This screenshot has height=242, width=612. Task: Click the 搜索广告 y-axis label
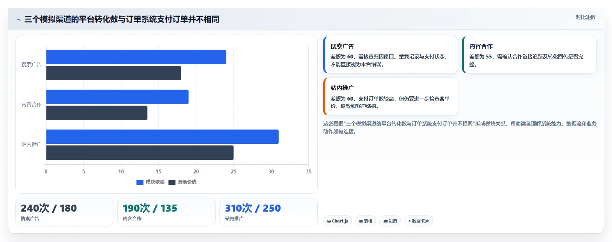[x=32, y=65]
